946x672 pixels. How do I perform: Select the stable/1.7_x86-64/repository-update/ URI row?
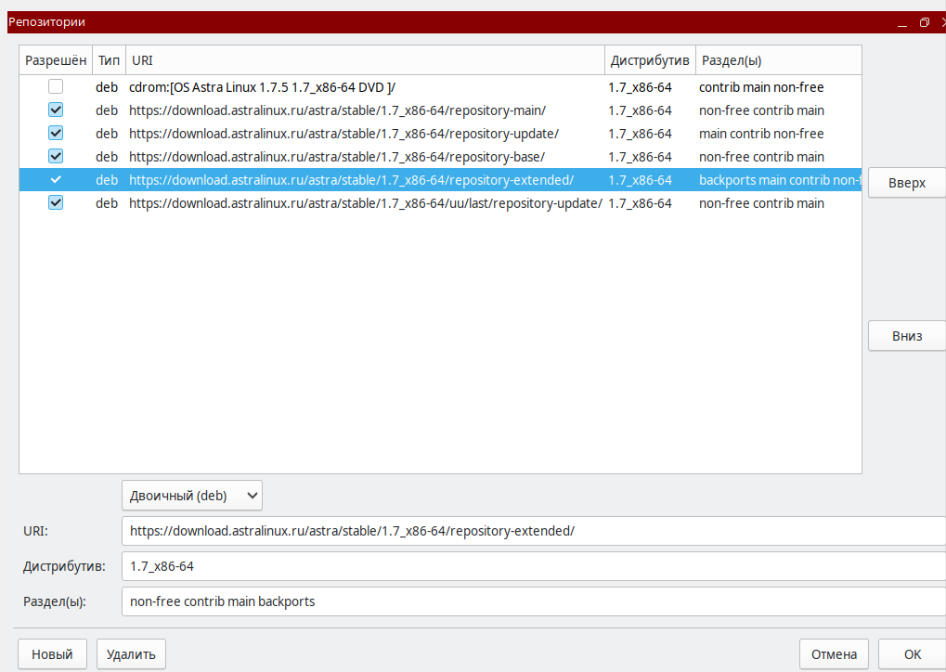point(343,134)
